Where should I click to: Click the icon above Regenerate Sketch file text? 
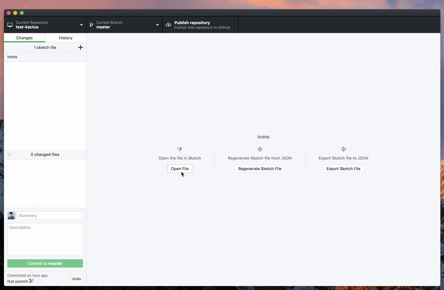(260, 149)
